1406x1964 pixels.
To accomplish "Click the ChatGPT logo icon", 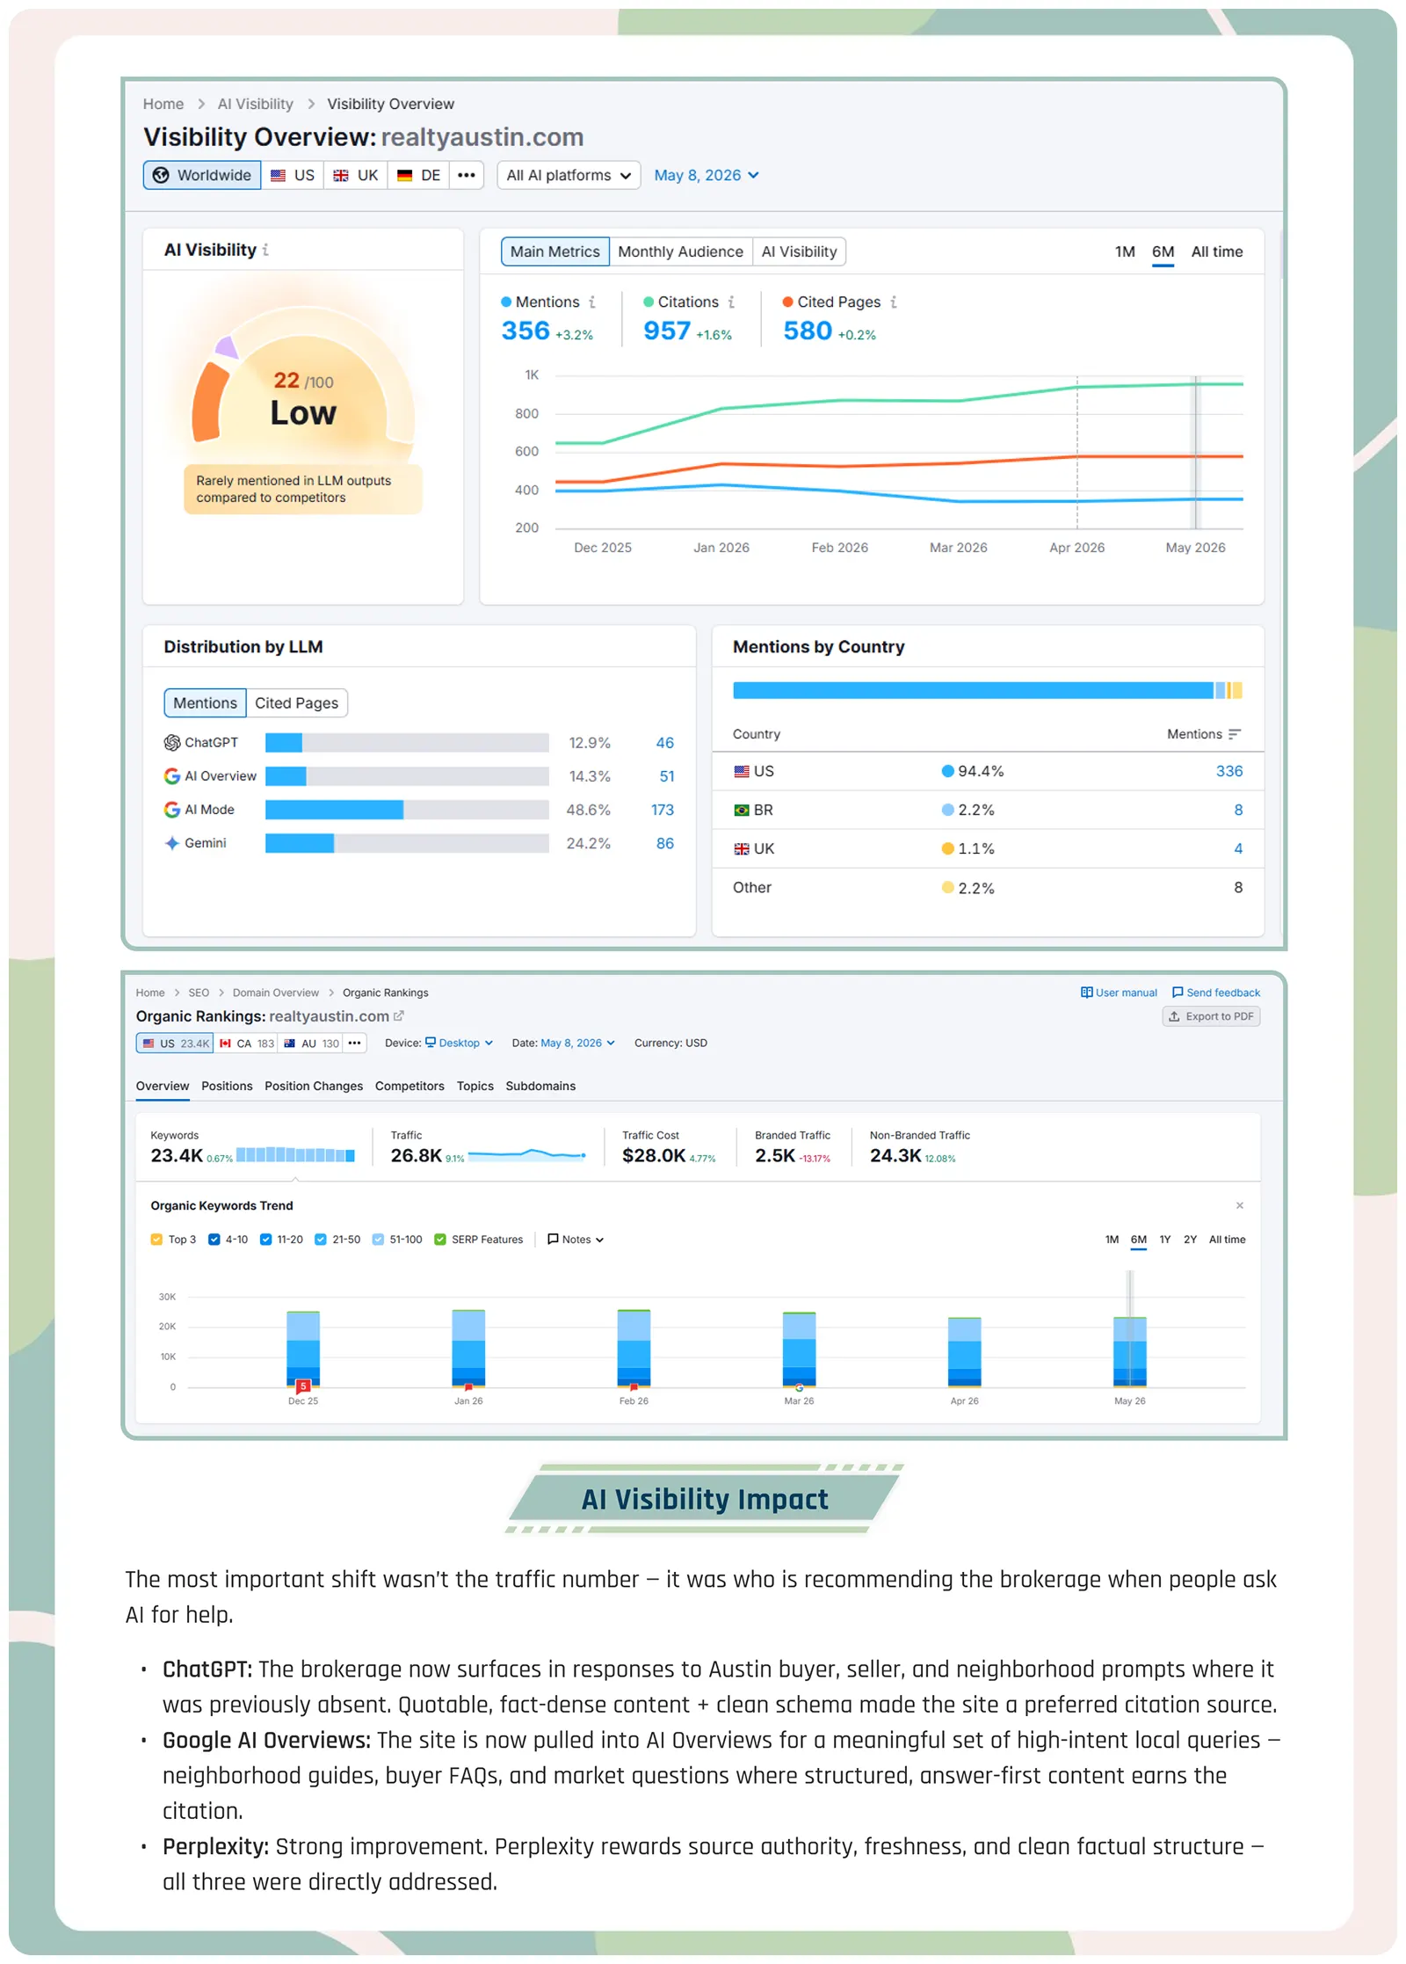I will point(172,743).
